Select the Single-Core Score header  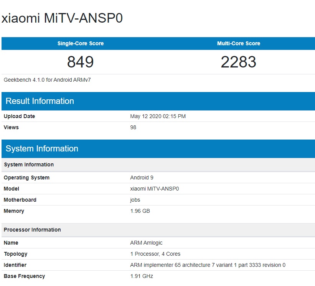81,43
